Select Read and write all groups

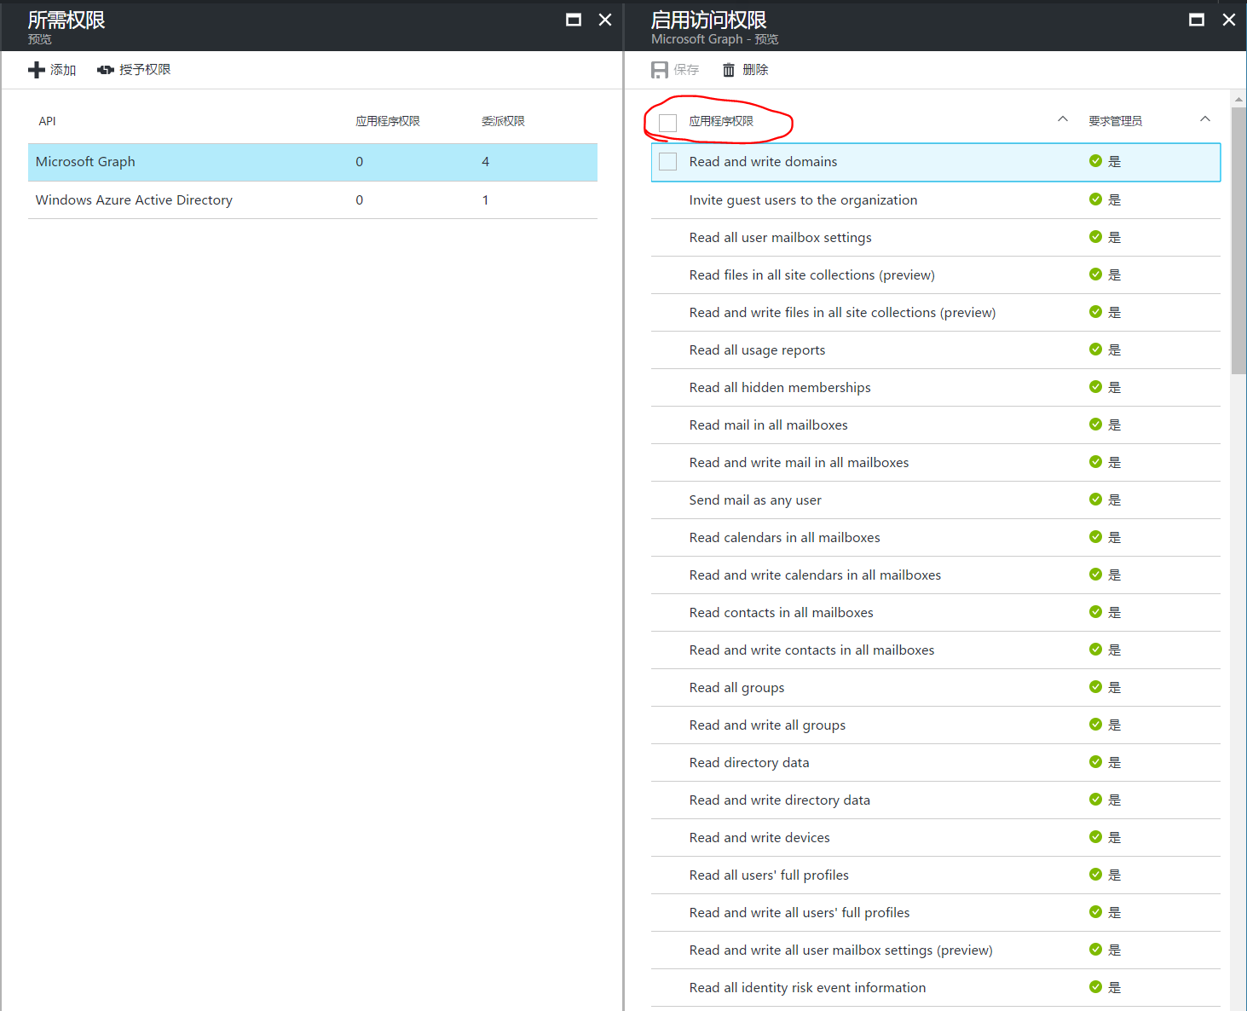point(936,725)
